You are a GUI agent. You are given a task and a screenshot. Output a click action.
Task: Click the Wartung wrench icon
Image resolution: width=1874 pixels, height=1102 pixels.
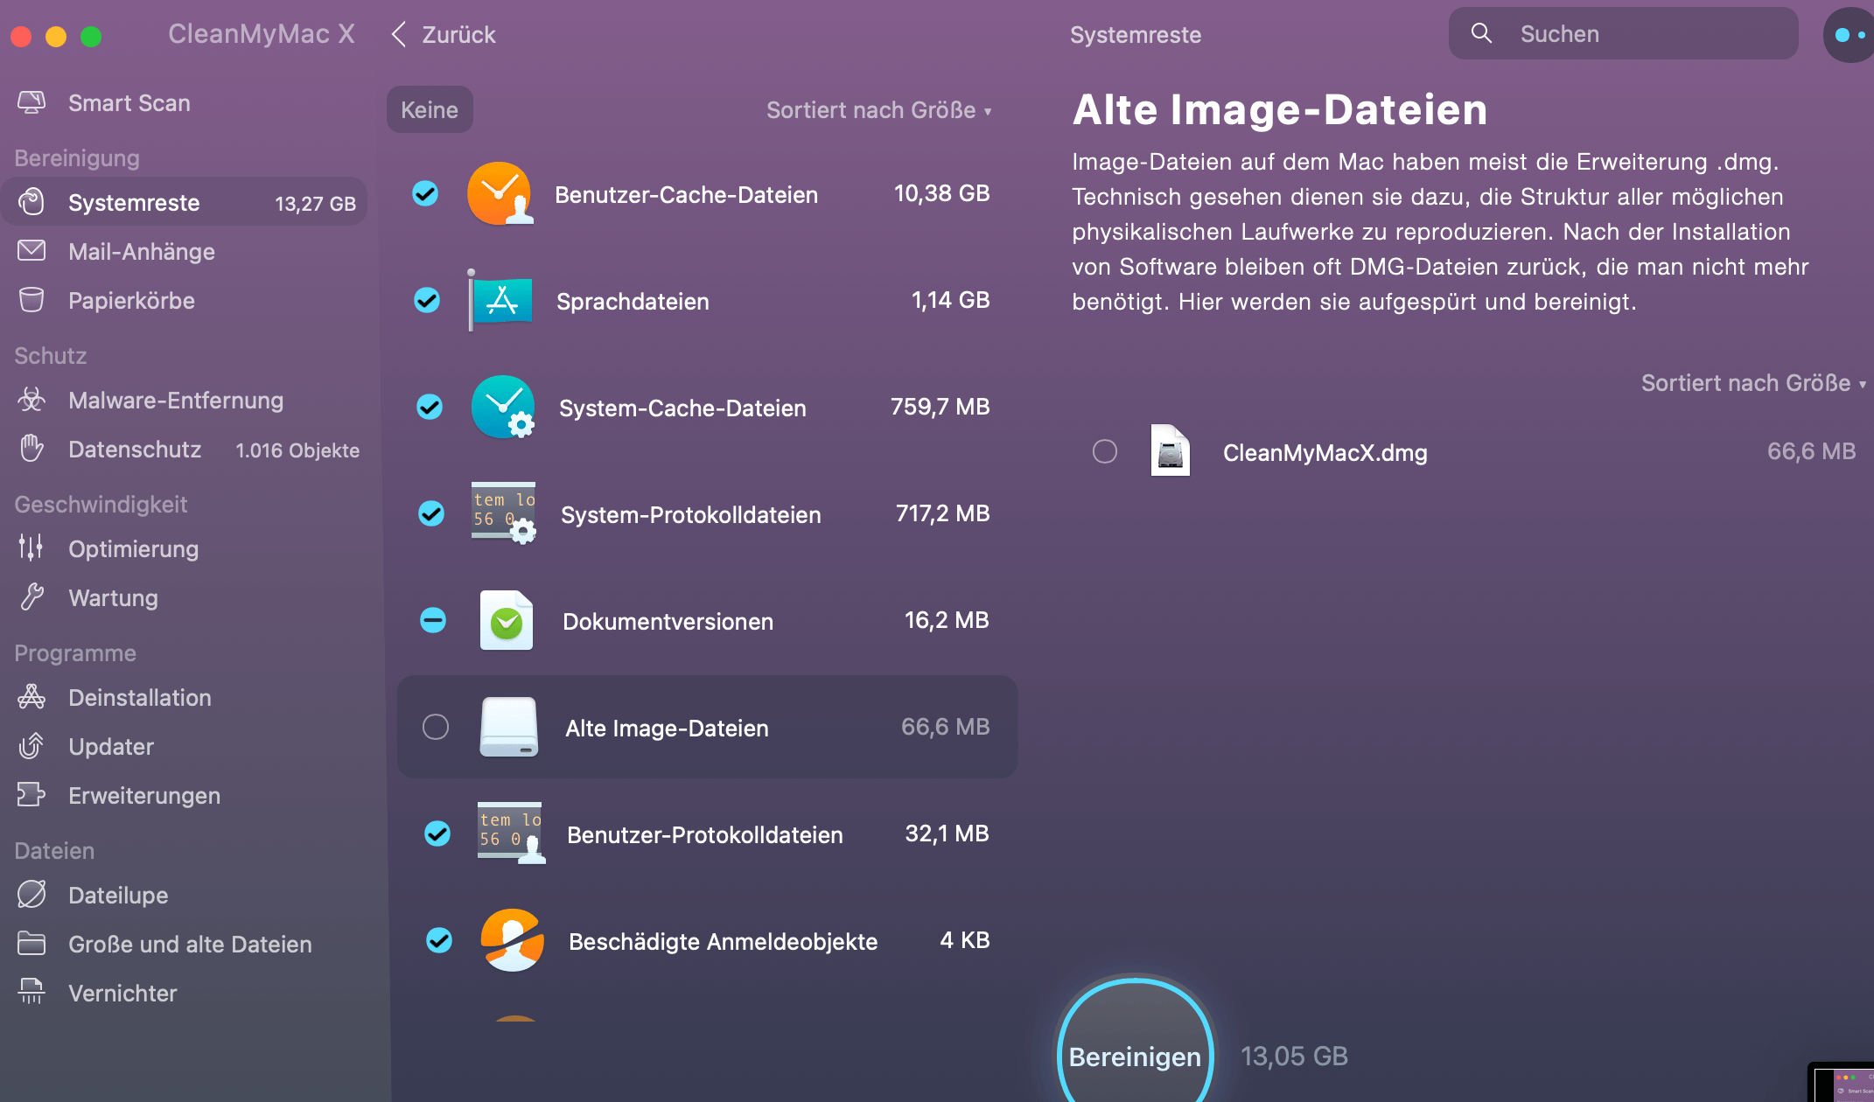[31, 597]
